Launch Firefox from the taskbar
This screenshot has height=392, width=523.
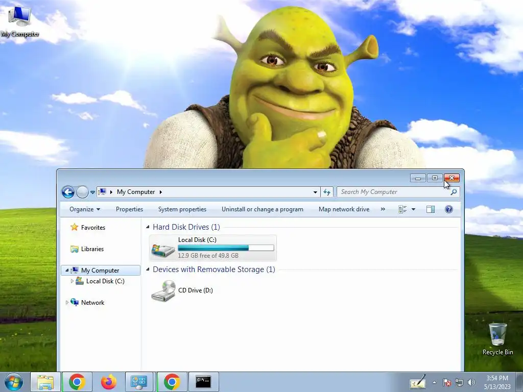[109, 382]
